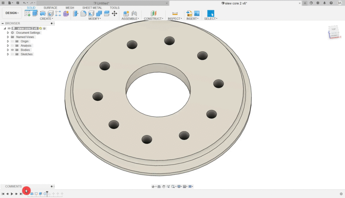Collapse the slew core 2 v6 root node

[5, 28]
